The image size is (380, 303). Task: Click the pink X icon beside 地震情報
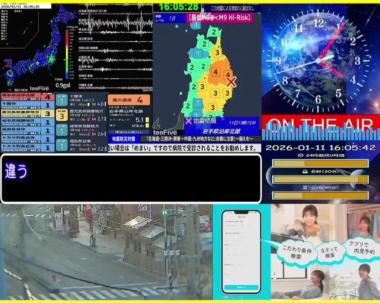[188, 121]
